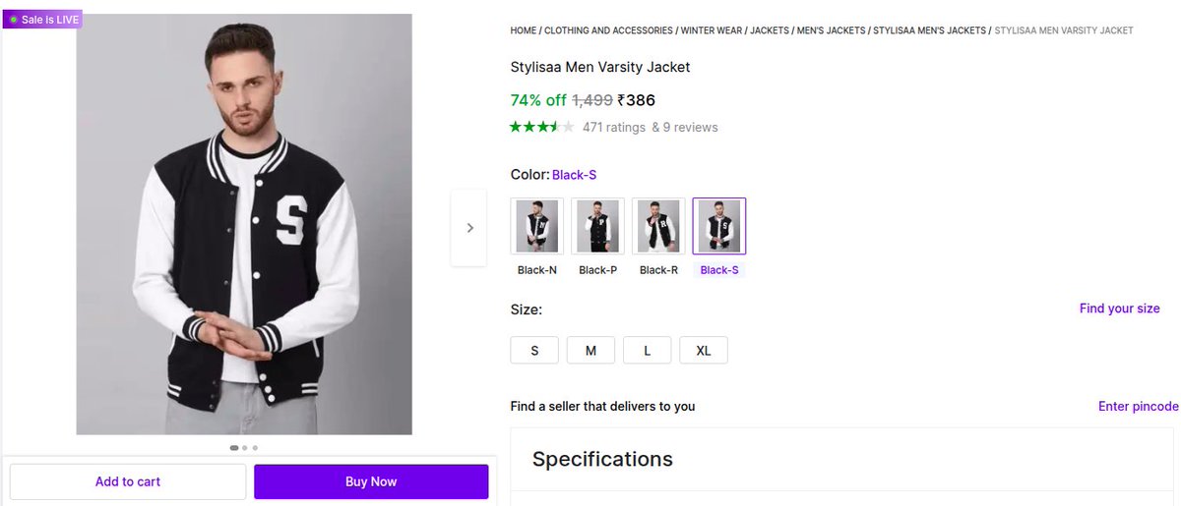Screen dimensions: 1181x506
Task: Select size M
Action: (x=590, y=351)
